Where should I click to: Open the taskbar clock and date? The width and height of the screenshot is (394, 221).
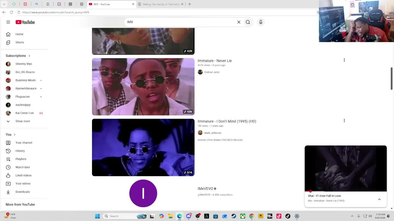pyautogui.click(x=380, y=216)
